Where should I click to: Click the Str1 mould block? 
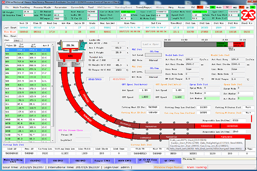64,64
